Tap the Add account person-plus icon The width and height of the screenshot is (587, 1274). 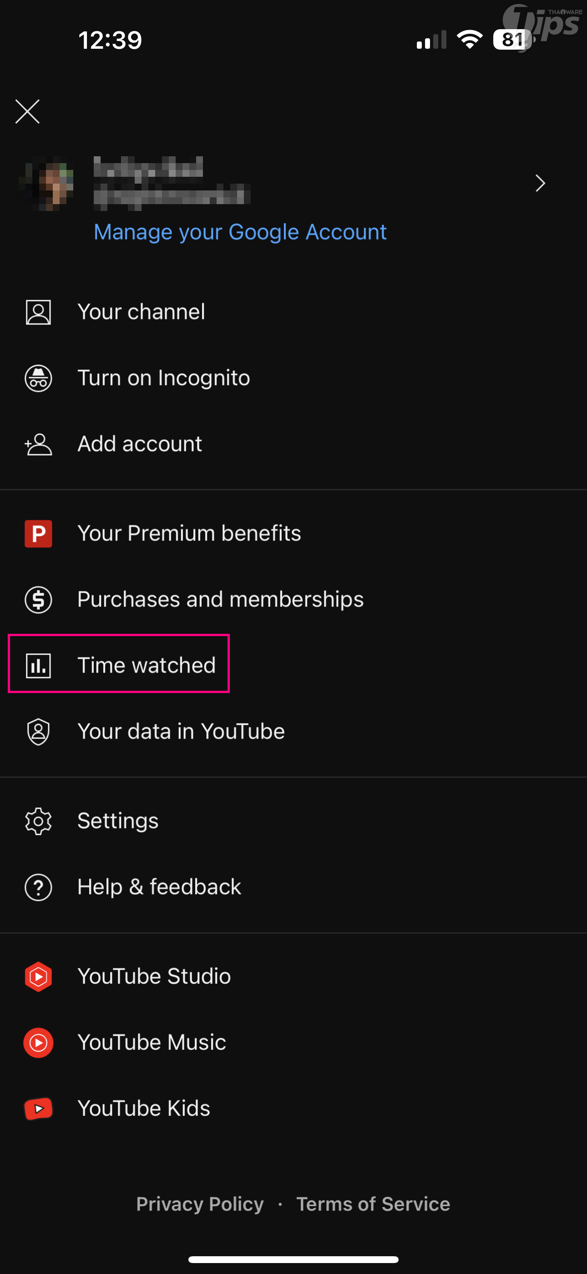point(38,444)
